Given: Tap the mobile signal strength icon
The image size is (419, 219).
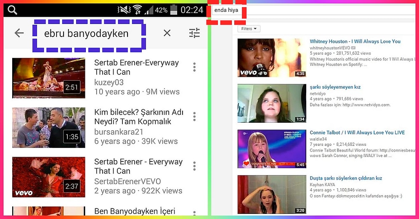Looking at the screenshot, I should pyautogui.click(x=149, y=11).
